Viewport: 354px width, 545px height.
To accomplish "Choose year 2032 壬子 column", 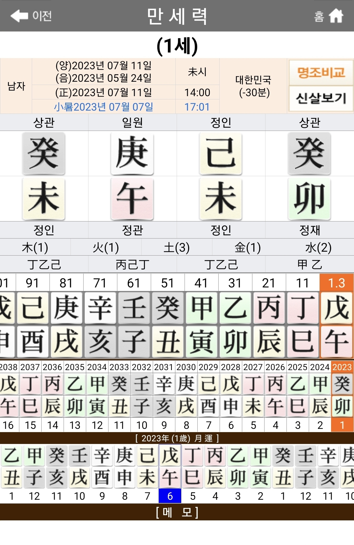I will 142,397.
